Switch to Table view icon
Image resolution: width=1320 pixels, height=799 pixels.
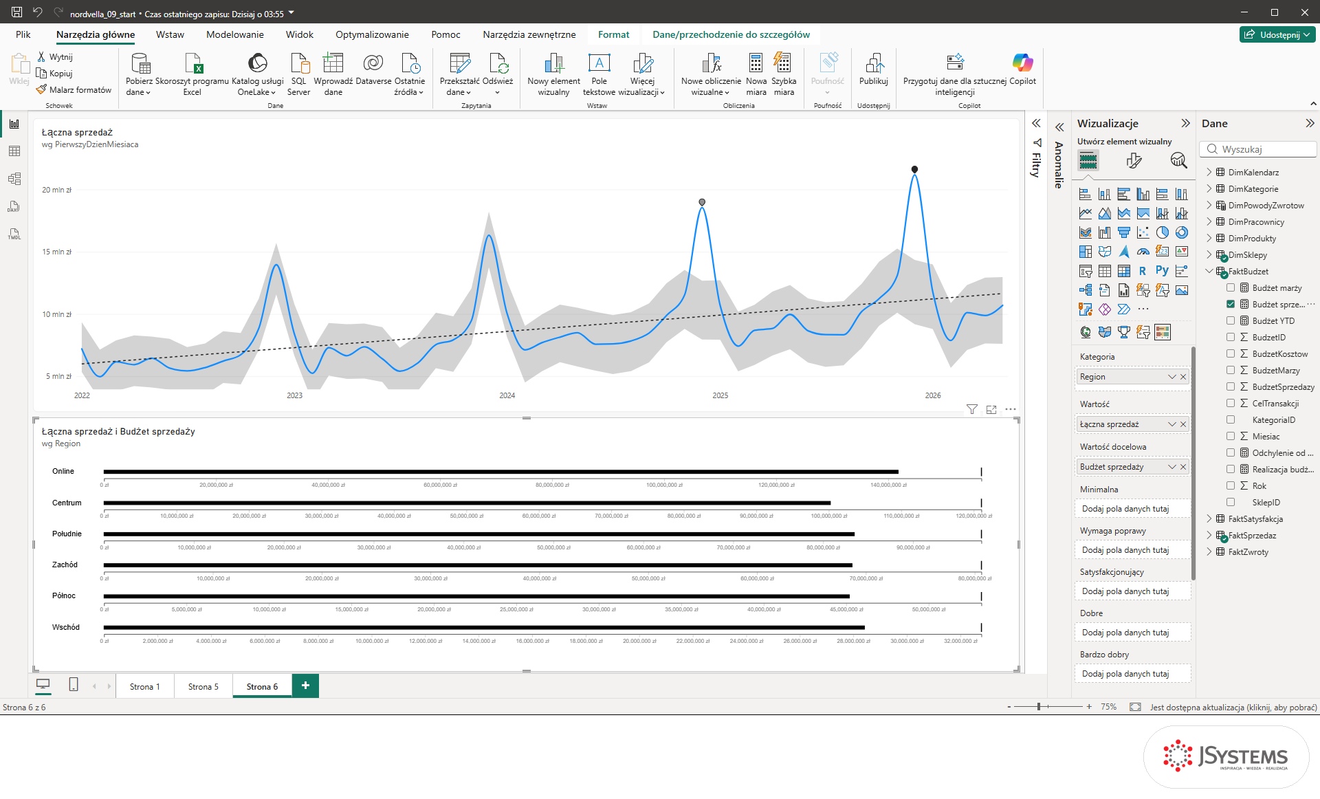coord(14,151)
